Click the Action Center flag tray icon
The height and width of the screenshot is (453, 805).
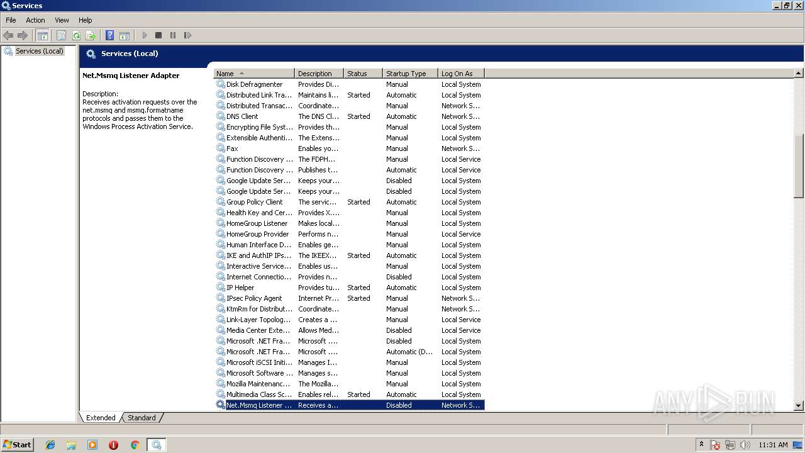pos(715,445)
